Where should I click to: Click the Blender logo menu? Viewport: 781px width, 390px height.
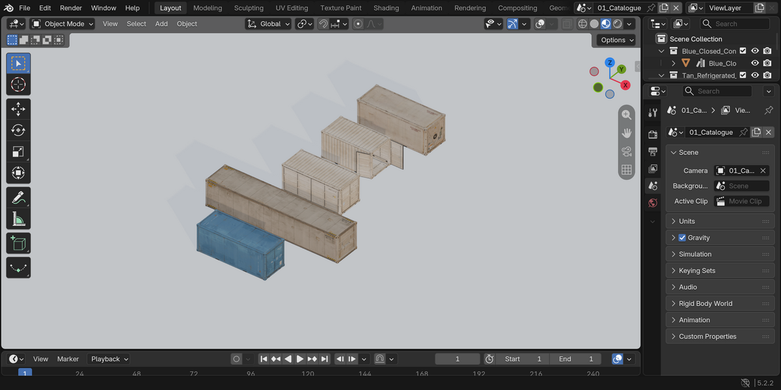pyautogui.click(x=9, y=8)
